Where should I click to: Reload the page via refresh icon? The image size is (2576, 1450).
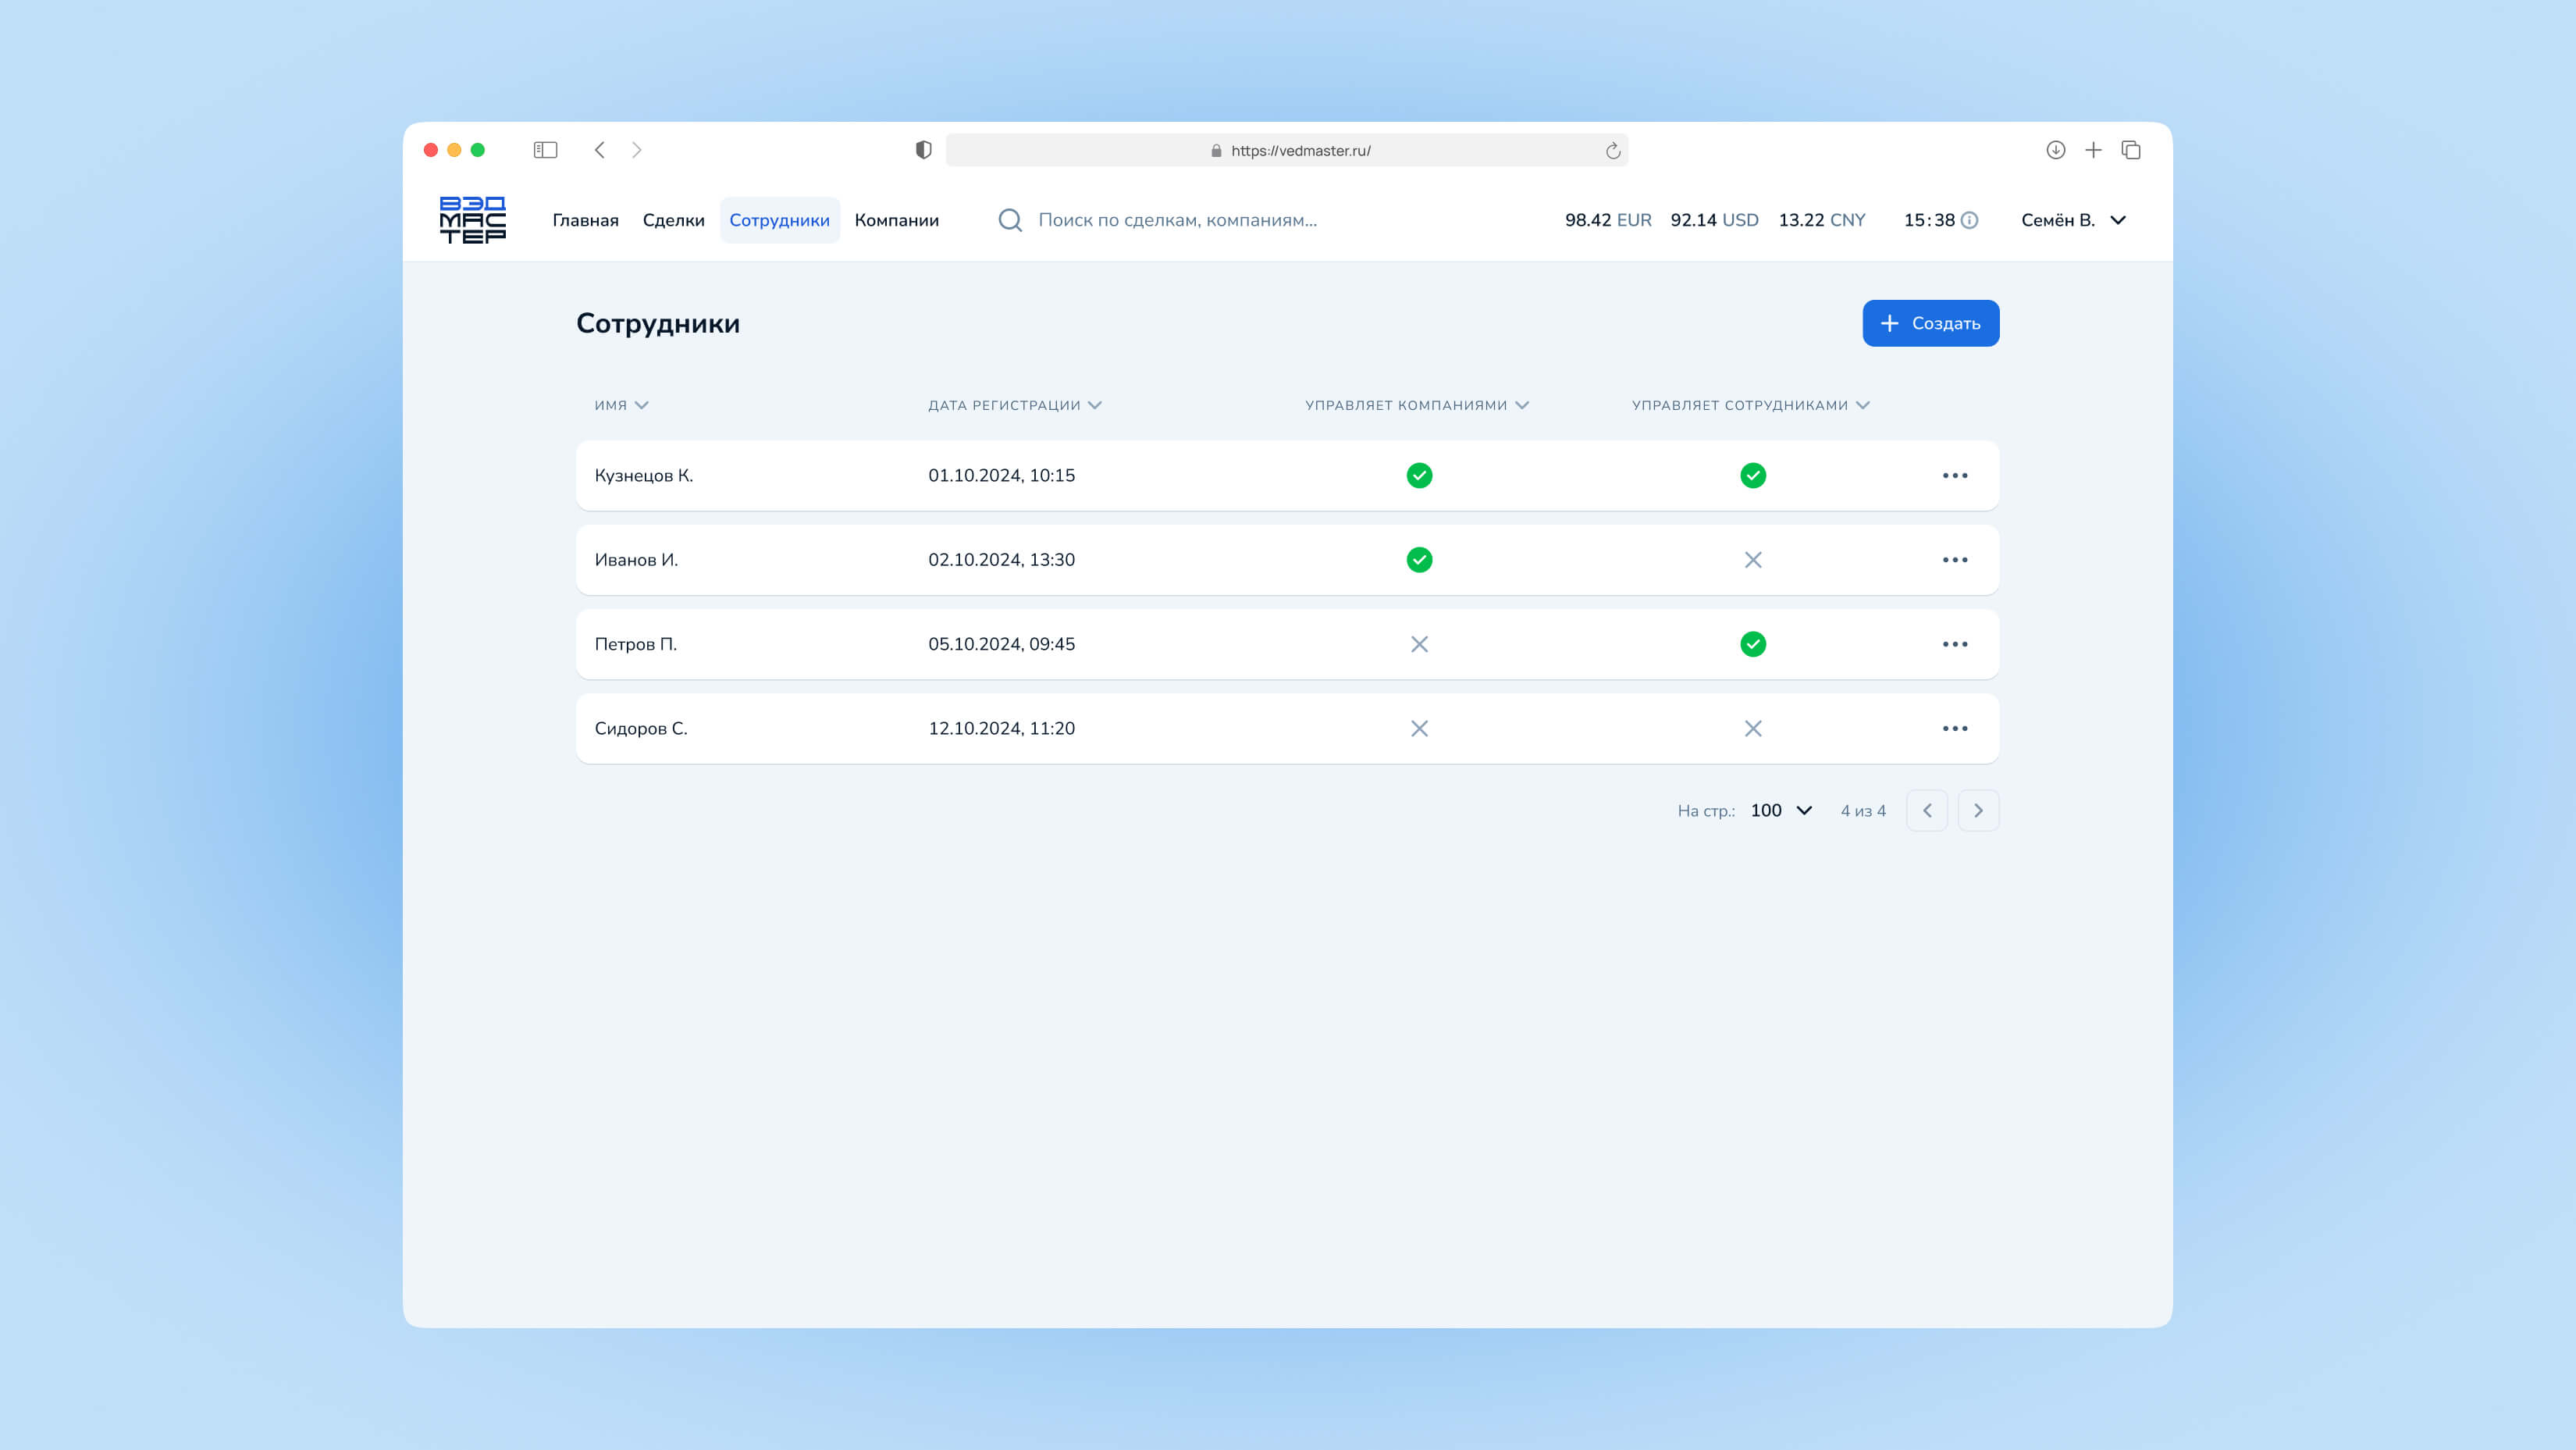tap(1612, 151)
